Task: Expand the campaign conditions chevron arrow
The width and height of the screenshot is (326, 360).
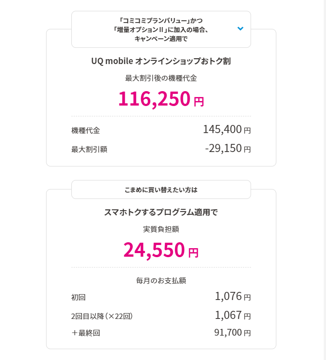Action: [x=240, y=29]
